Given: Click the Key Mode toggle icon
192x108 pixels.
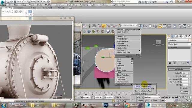Looking at the screenshot, I should point(163,100).
